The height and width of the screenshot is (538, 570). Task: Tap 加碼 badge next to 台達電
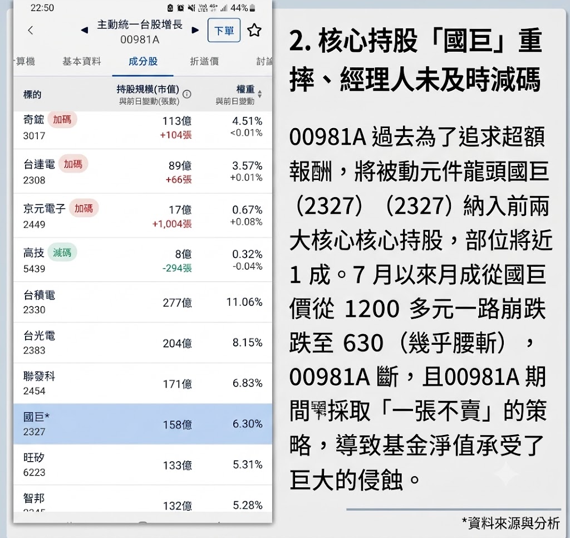pos(73,164)
